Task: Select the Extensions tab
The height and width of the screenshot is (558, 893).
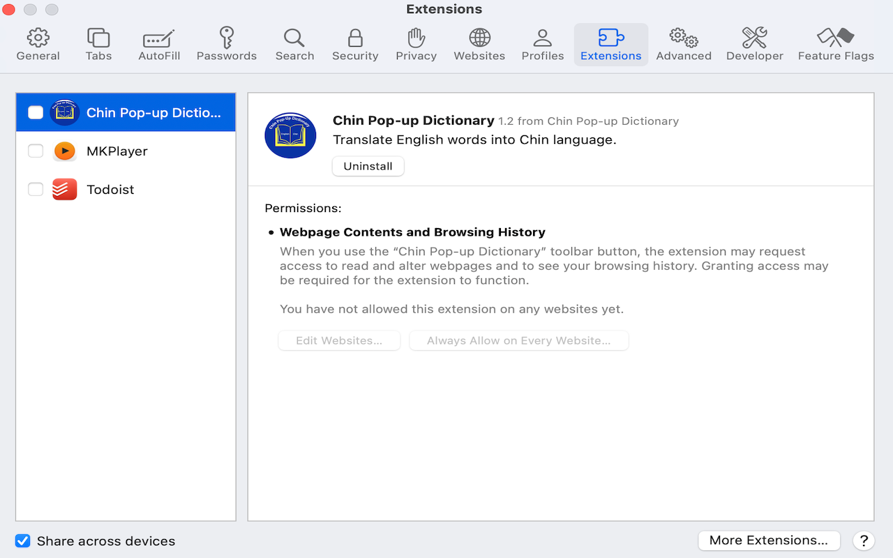Action: (x=611, y=45)
